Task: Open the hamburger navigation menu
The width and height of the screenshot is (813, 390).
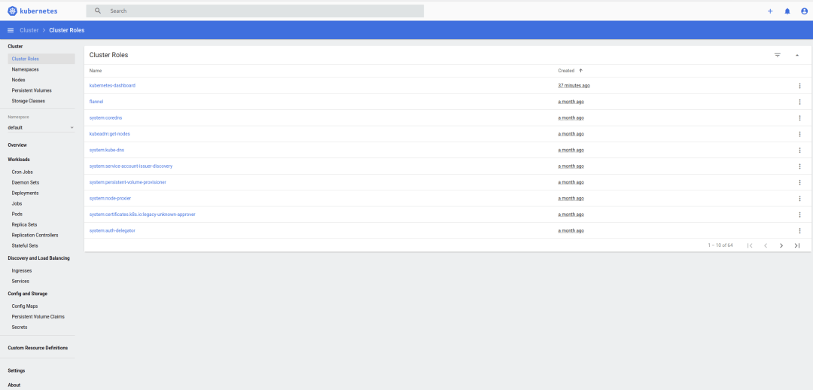Action: (11, 30)
